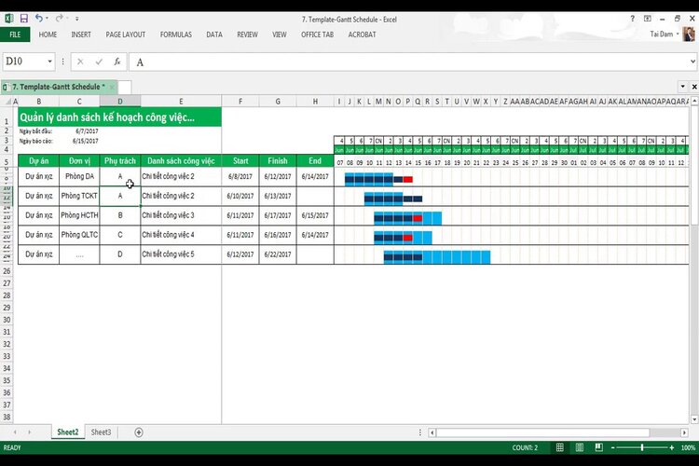
Task: Switch to Page Break Preview icon
Action: point(598,447)
